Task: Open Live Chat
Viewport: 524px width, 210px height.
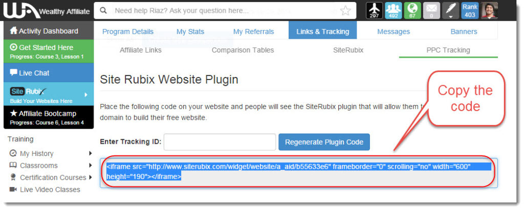Action: pos(49,73)
